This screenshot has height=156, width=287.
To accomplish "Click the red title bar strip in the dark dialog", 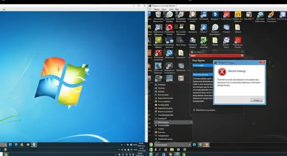I will click(217, 55).
